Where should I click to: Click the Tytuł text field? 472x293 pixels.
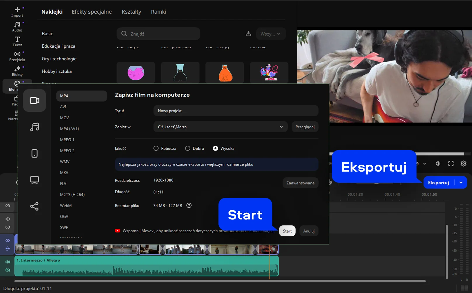pyautogui.click(x=235, y=111)
